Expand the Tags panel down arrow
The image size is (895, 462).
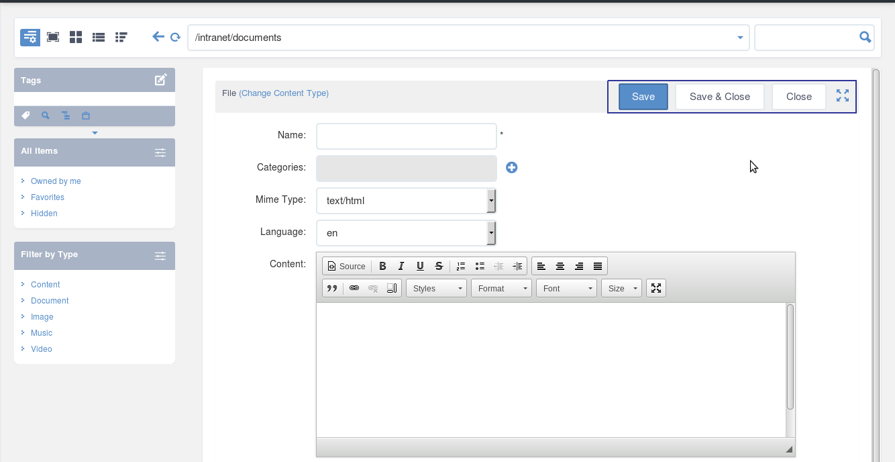pos(95,133)
